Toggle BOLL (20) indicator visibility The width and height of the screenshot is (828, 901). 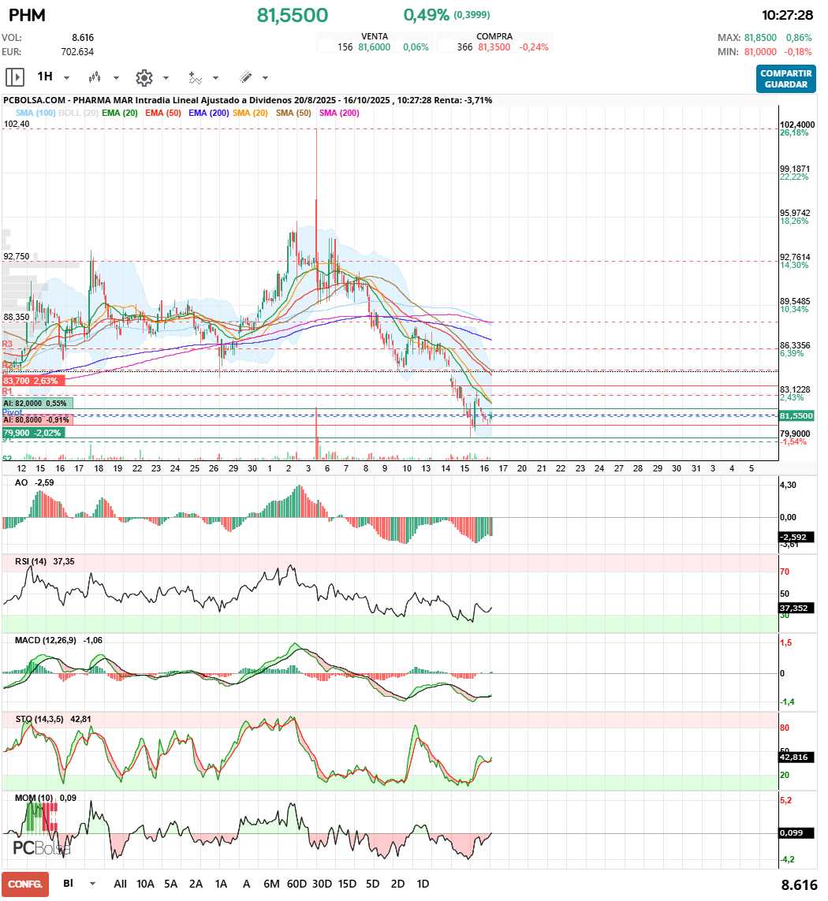point(78,114)
